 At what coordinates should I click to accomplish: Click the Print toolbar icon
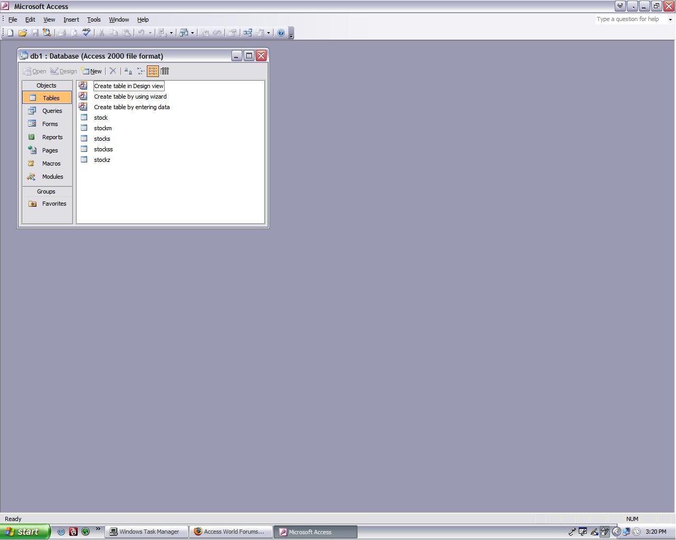click(x=62, y=33)
